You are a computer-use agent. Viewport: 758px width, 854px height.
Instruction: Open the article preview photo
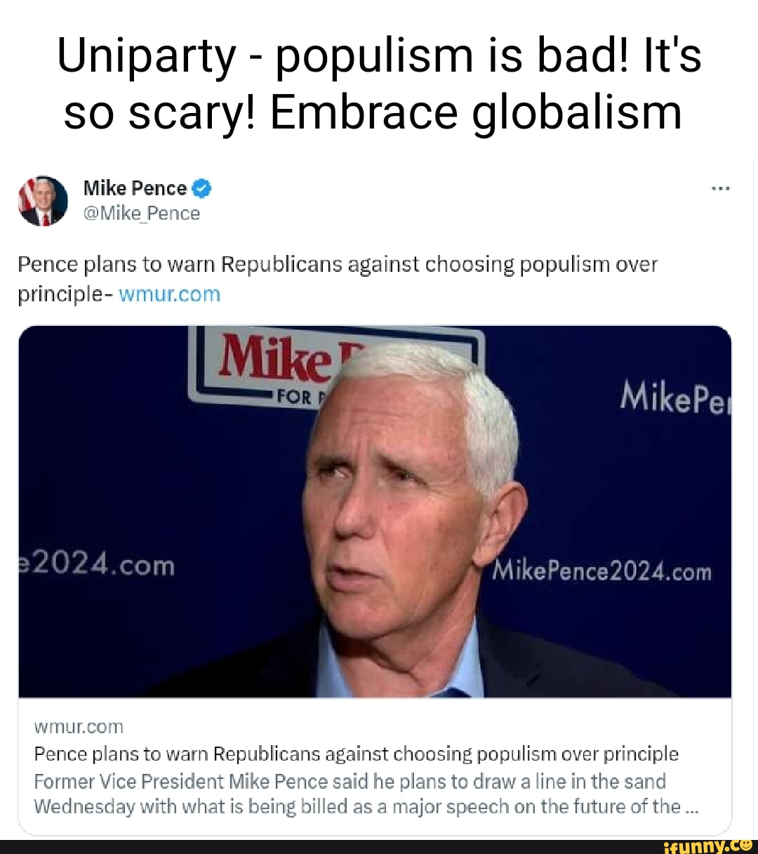375,511
